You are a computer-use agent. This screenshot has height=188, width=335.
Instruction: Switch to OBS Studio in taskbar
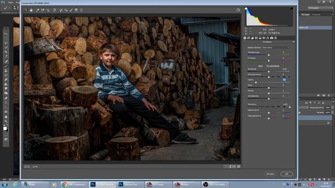215,184
